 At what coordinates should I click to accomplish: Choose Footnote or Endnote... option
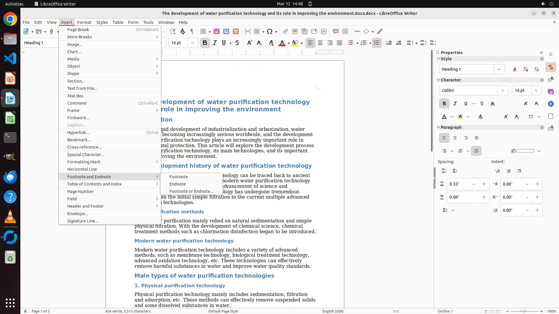coord(191,191)
